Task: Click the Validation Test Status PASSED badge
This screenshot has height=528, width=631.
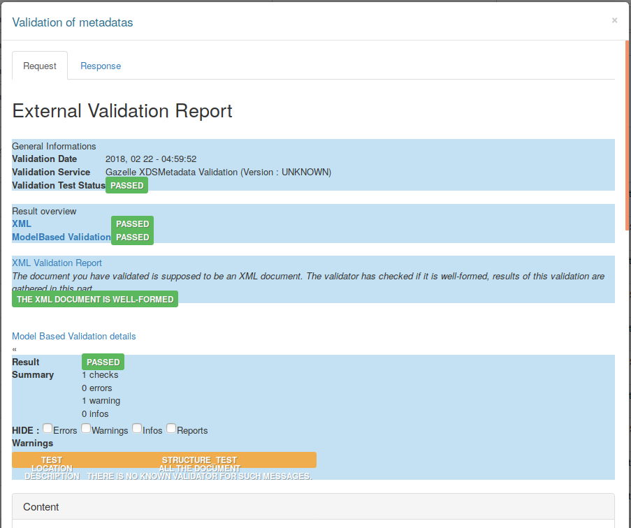Action: coord(126,185)
